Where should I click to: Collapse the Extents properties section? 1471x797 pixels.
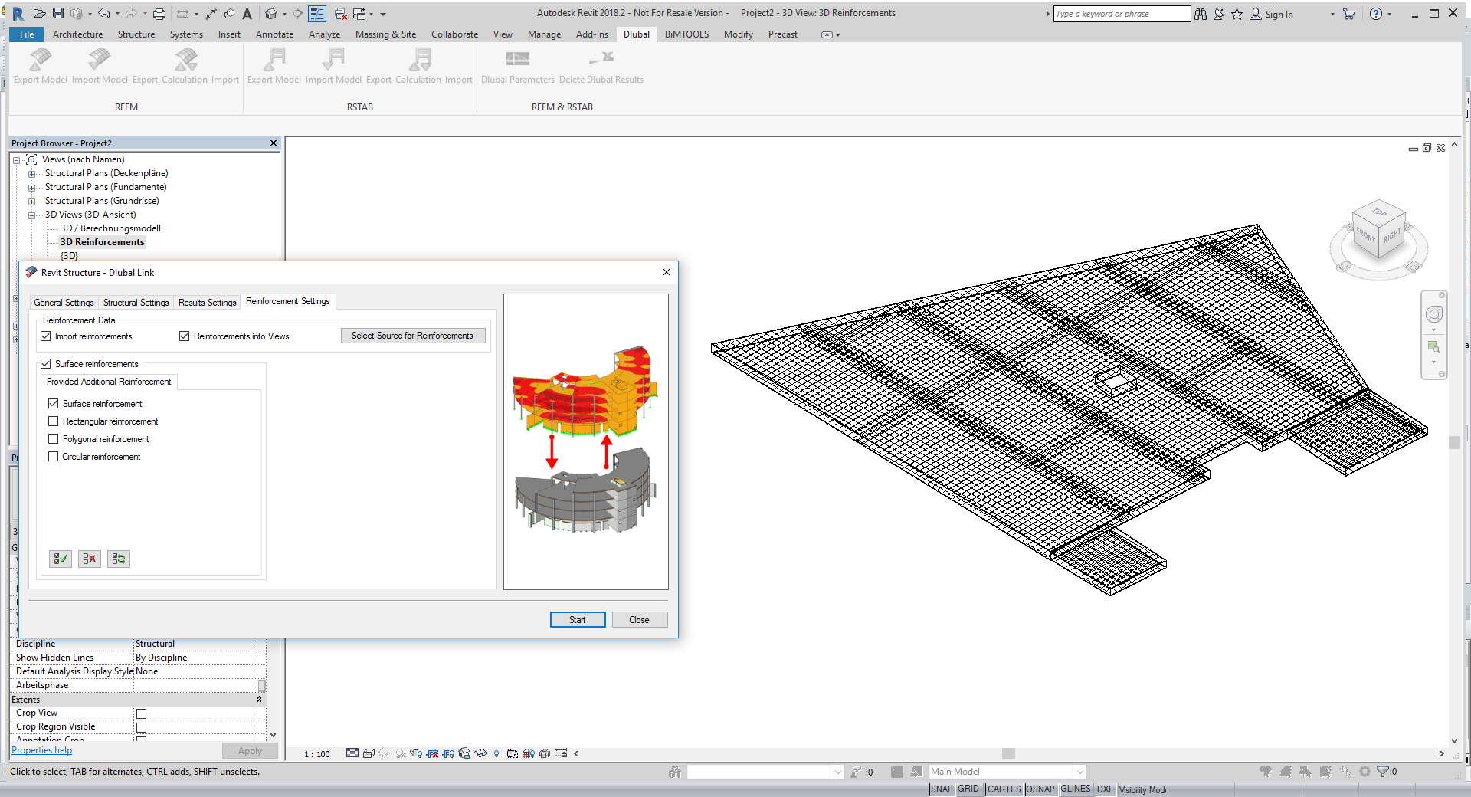coord(259,700)
